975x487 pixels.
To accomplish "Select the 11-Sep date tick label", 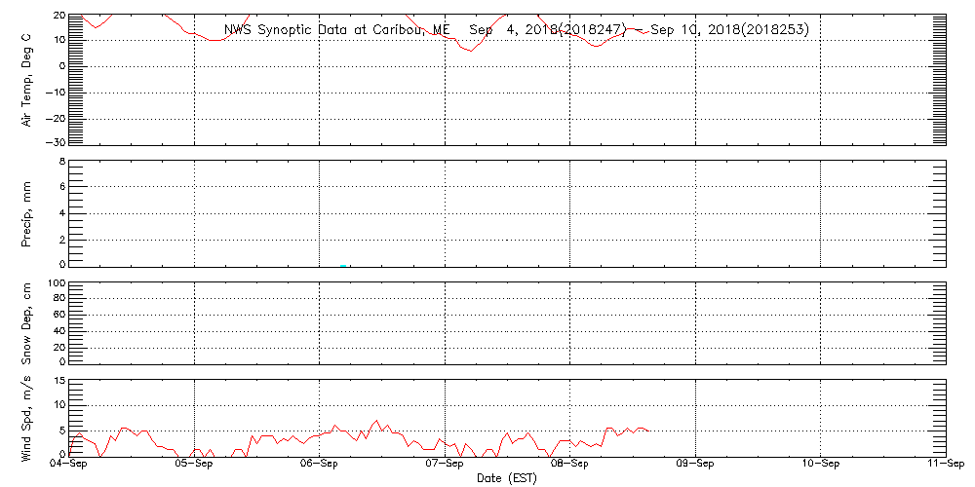I will pos(945,465).
